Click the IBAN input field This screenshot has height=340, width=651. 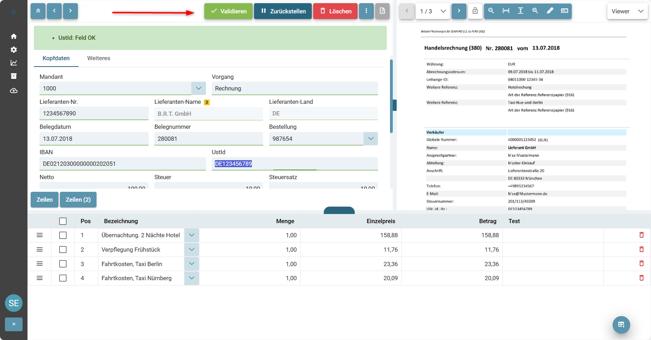(x=123, y=164)
